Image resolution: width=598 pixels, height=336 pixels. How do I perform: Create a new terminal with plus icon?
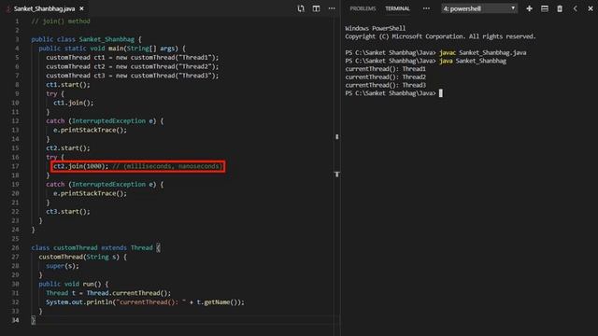pos(529,8)
